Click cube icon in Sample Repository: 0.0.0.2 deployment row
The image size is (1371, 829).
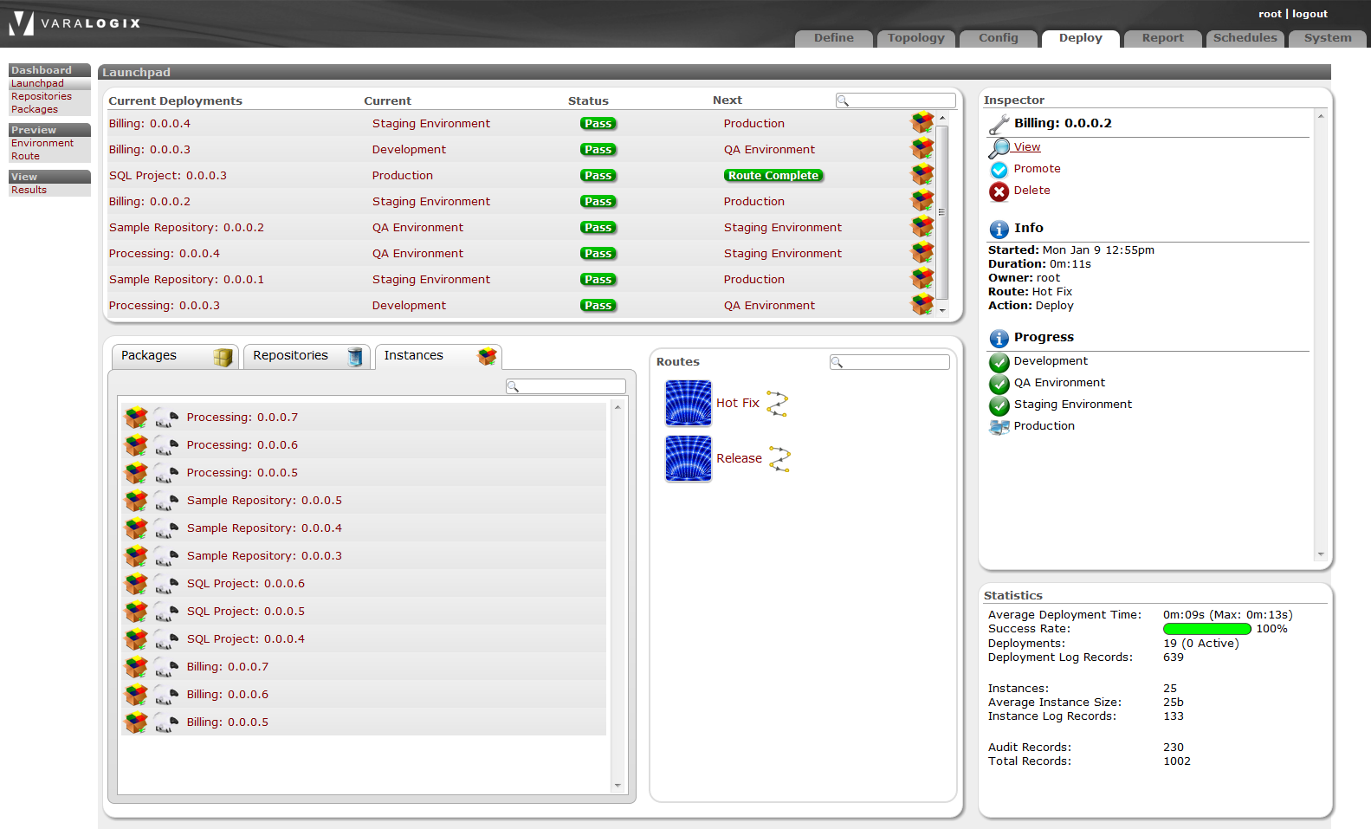pos(922,227)
